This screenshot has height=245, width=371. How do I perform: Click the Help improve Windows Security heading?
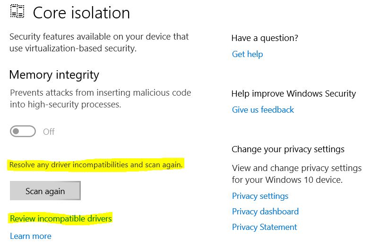[x=293, y=94]
